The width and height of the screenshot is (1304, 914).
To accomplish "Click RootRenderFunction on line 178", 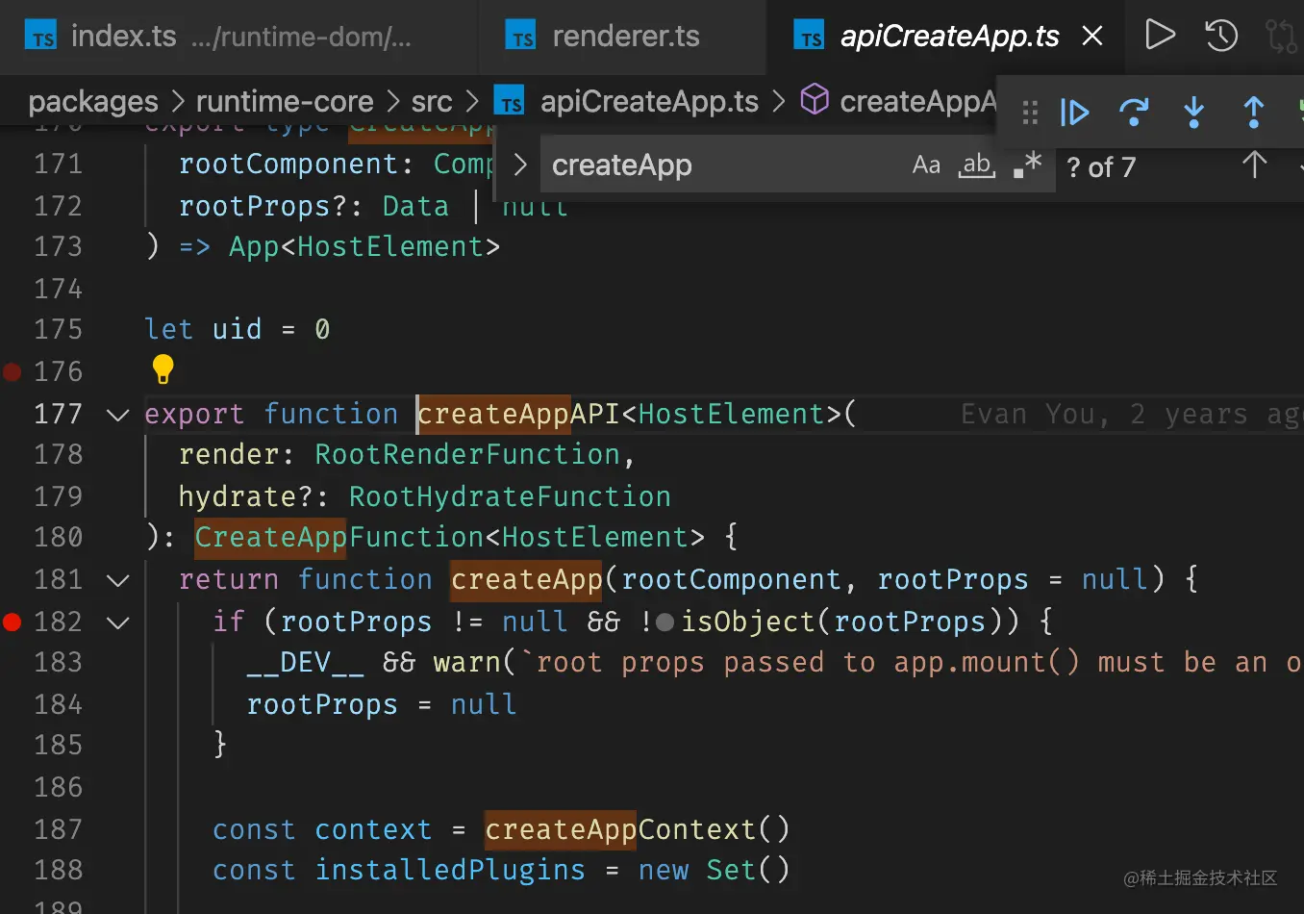I will click(x=467, y=454).
